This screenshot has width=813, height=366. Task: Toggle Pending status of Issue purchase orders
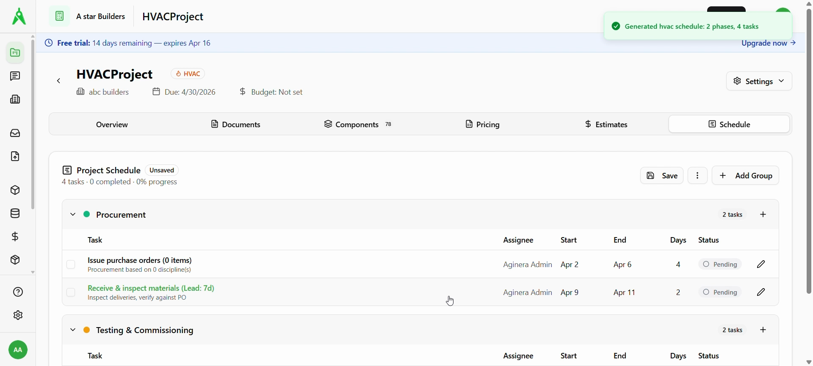tap(720, 265)
